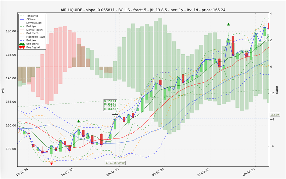Select the red buy signal marker below candles
Image resolution: width=286 pixels, height=179 pixels.
52,164
